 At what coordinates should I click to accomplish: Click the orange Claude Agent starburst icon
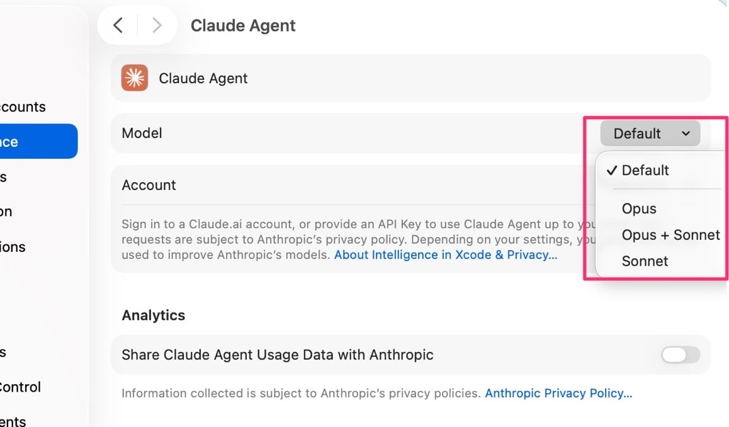pos(135,78)
